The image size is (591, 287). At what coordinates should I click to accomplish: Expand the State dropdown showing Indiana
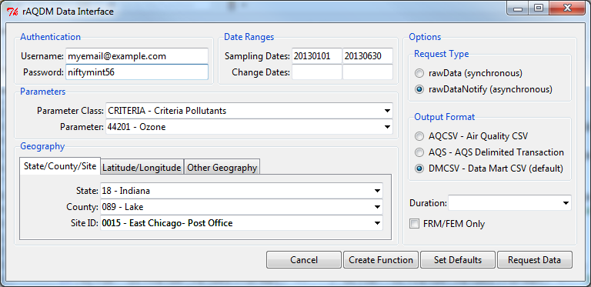[242, 191]
